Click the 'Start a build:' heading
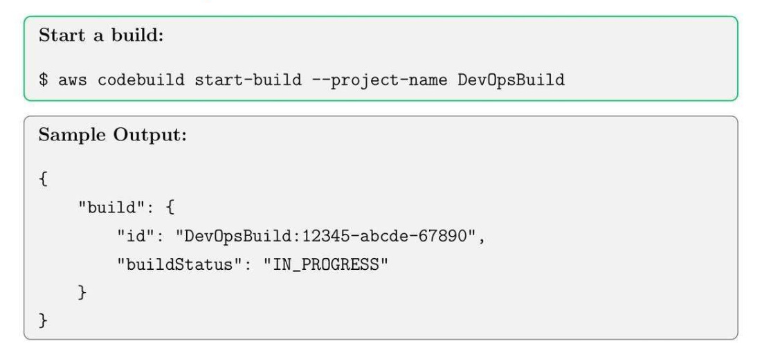Viewport: 771px width, 357px height. tap(101, 35)
